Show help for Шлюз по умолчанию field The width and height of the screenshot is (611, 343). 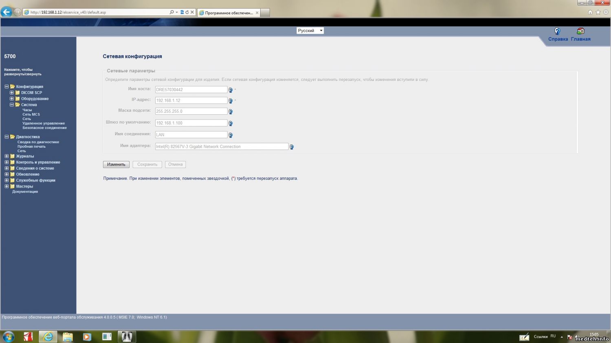(231, 123)
